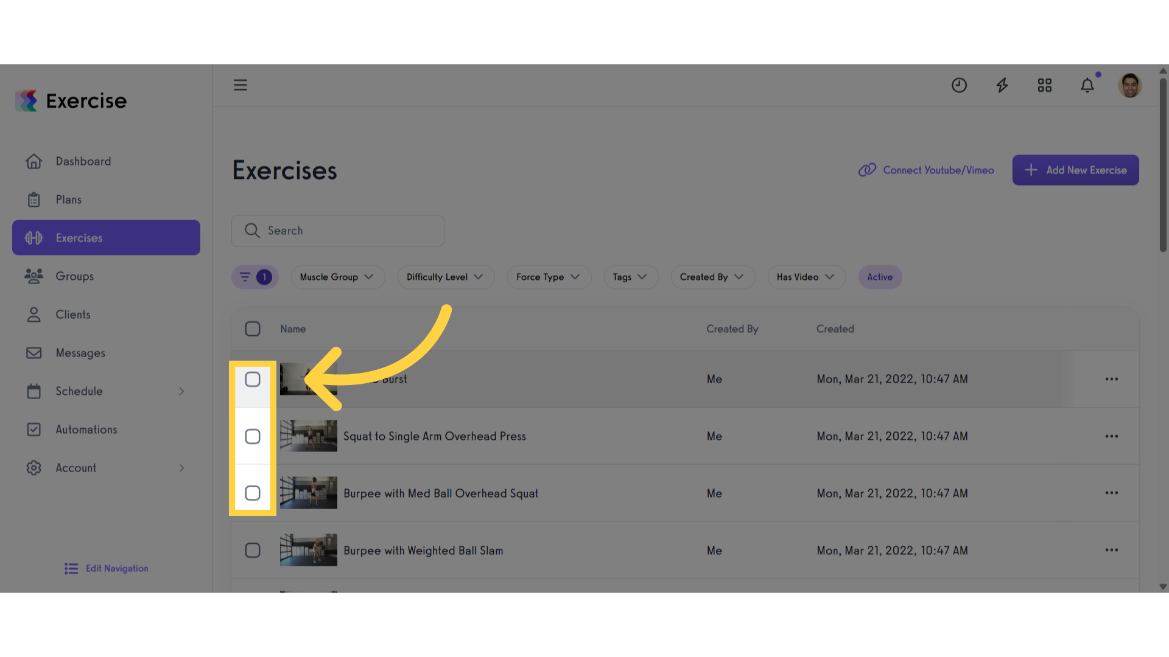The width and height of the screenshot is (1169, 657).
Task: Go to Clients in sidebar
Action: [72, 315]
